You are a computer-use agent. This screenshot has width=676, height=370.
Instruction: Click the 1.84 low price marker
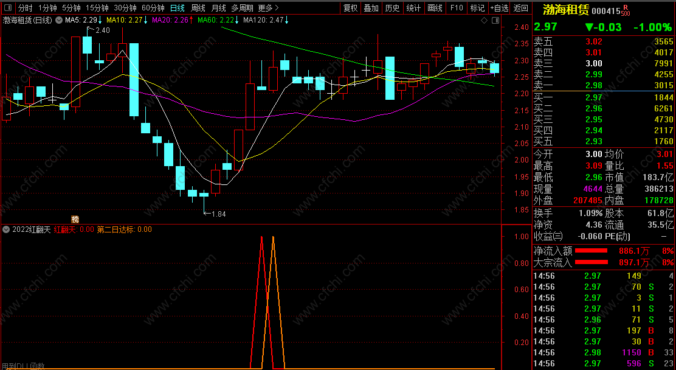(x=219, y=214)
